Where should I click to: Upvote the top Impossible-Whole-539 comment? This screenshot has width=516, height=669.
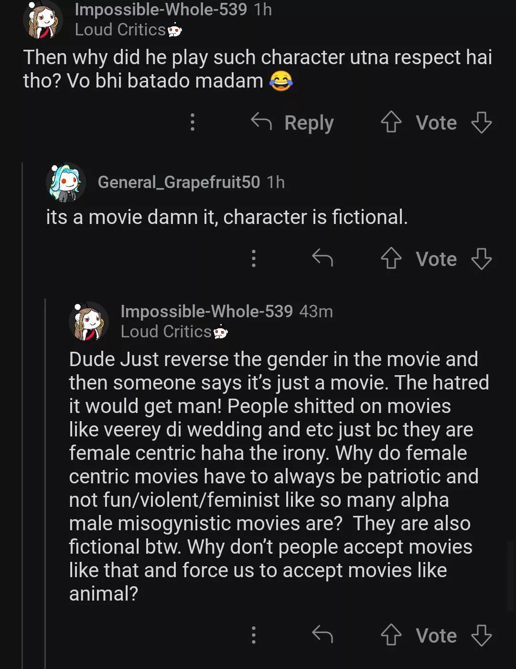[x=391, y=123]
